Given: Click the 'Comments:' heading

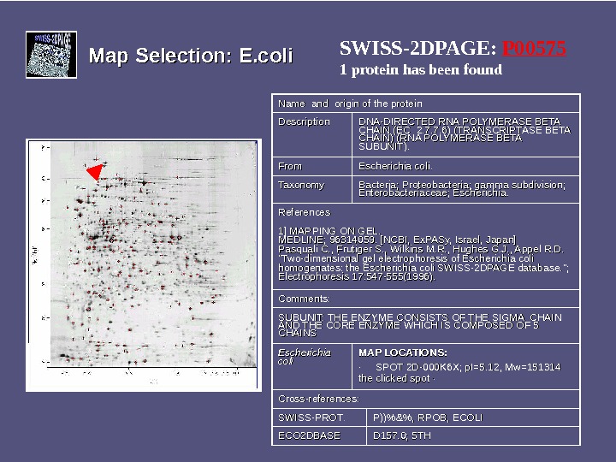Looking at the screenshot, I should point(305,299).
